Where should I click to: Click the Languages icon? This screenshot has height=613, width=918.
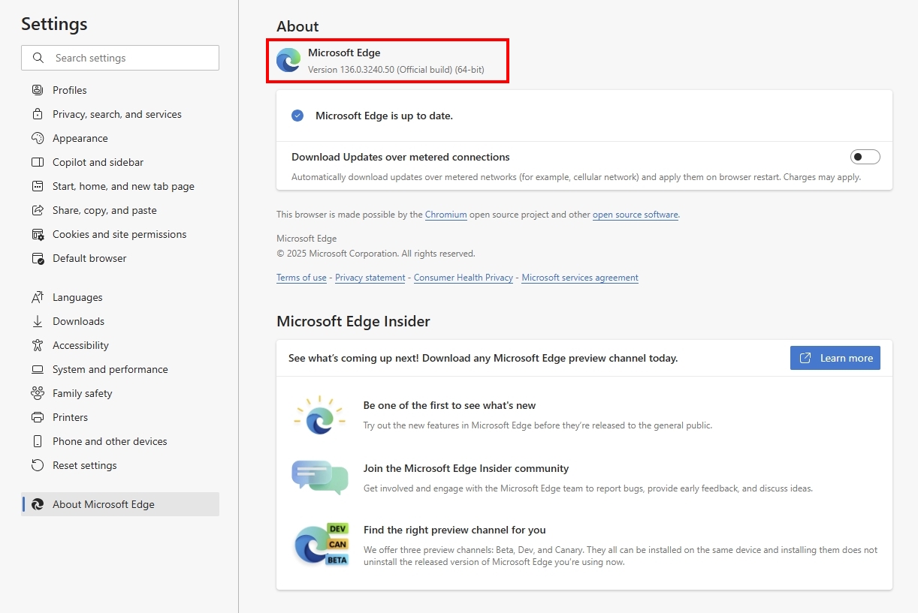pos(38,297)
